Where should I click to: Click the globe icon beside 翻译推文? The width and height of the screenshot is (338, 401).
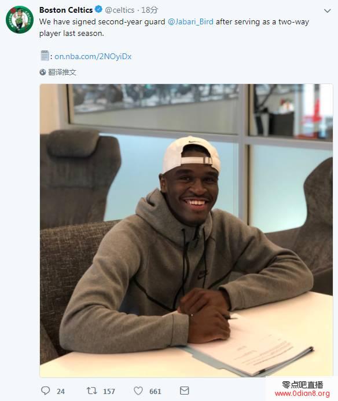[x=43, y=72]
